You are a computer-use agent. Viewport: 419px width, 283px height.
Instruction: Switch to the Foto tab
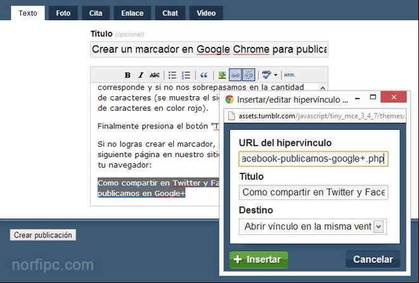(63, 13)
